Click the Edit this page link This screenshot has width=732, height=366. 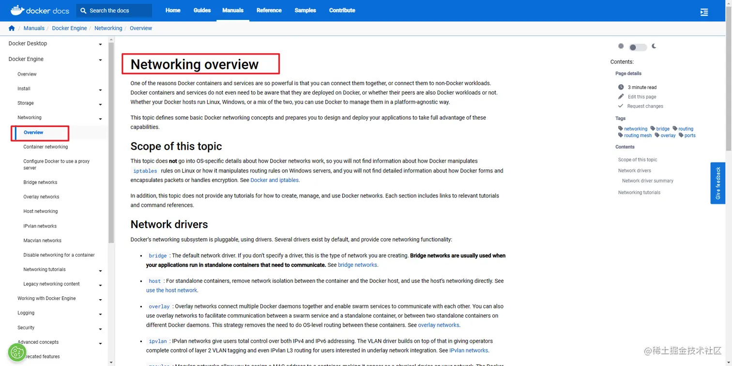(x=642, y=97)
